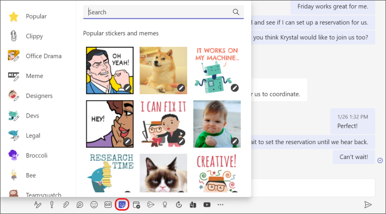Pick the 'Research Time' shark sticker

110,173
